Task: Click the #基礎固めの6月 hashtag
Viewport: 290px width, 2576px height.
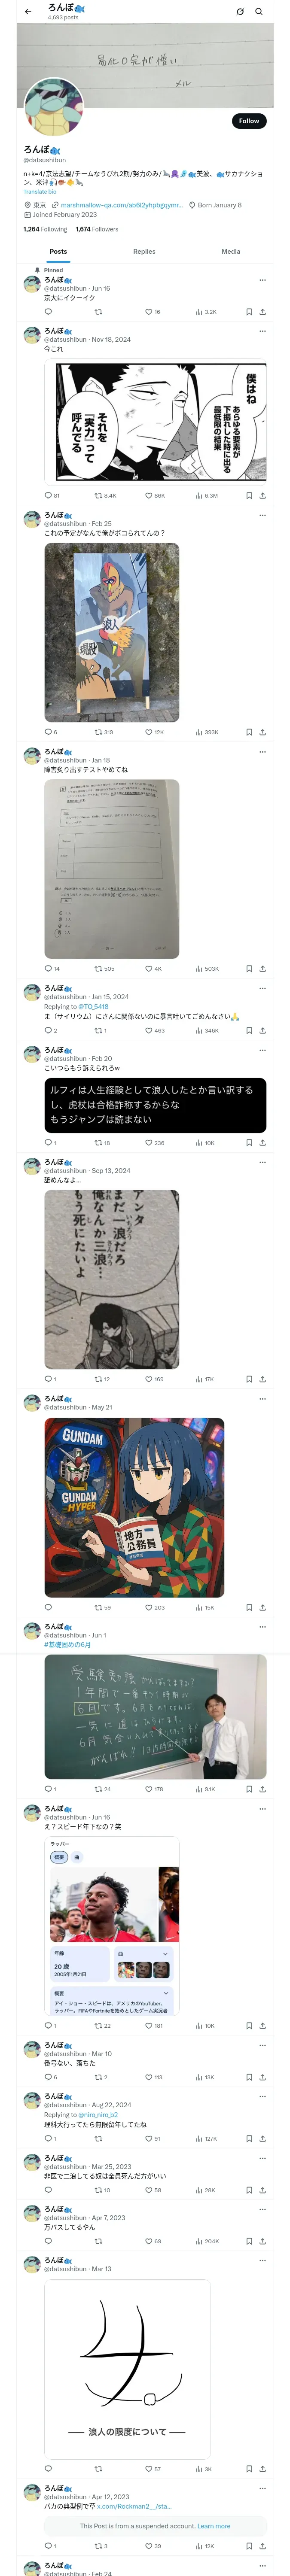Action: click(x=67, y=1644)
